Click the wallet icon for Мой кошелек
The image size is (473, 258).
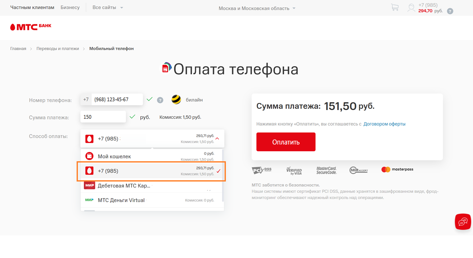pos(89,156)
